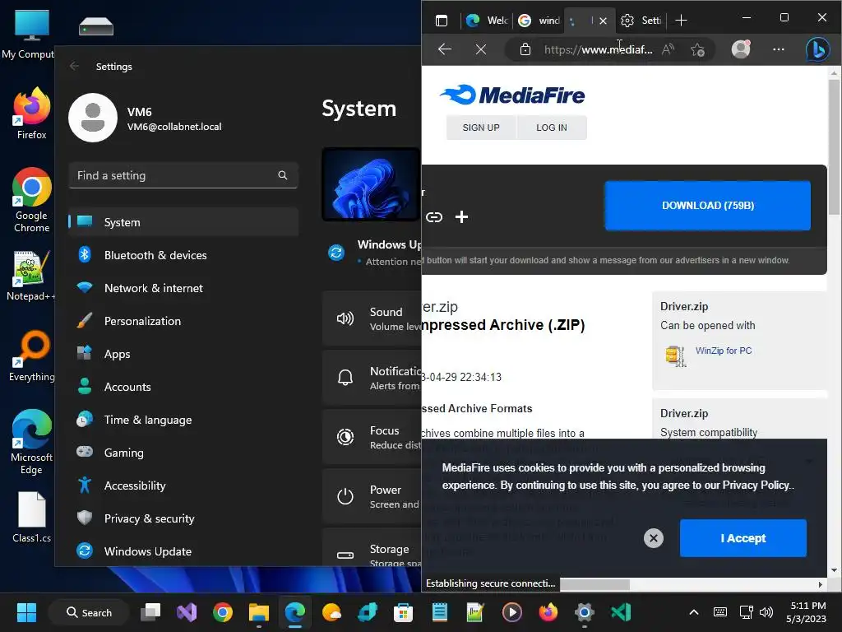Click the DOWNLOAD (759B) button
Viewport: 842px width, 632px height.
point(708,205)
